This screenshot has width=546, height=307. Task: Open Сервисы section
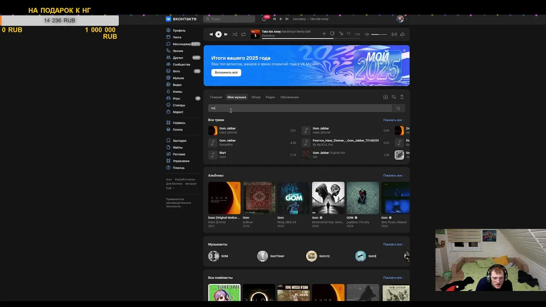point(179,123)
